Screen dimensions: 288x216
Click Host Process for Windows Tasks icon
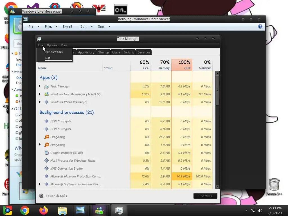47,161
